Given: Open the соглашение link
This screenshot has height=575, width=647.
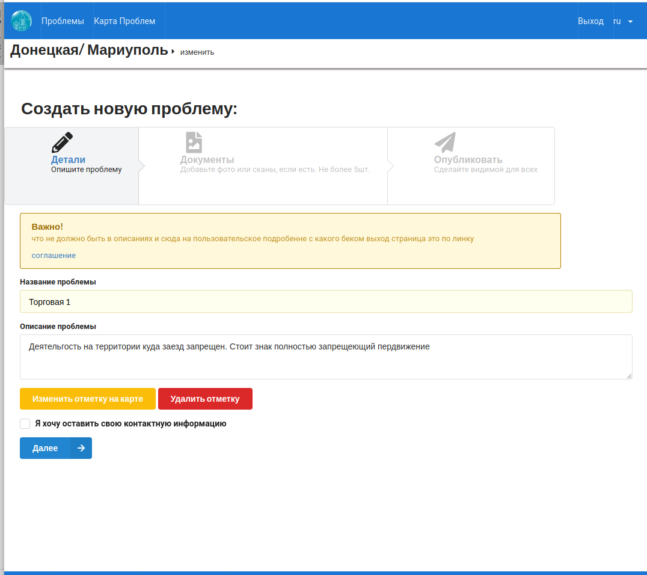Looking at the screenshot, I should [x=54, y=256].
